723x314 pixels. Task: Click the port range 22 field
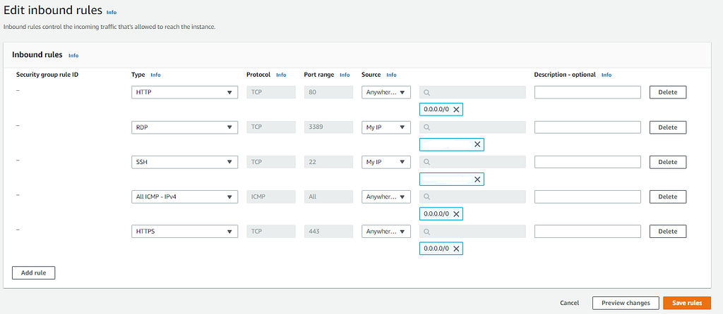pos(329,162)
